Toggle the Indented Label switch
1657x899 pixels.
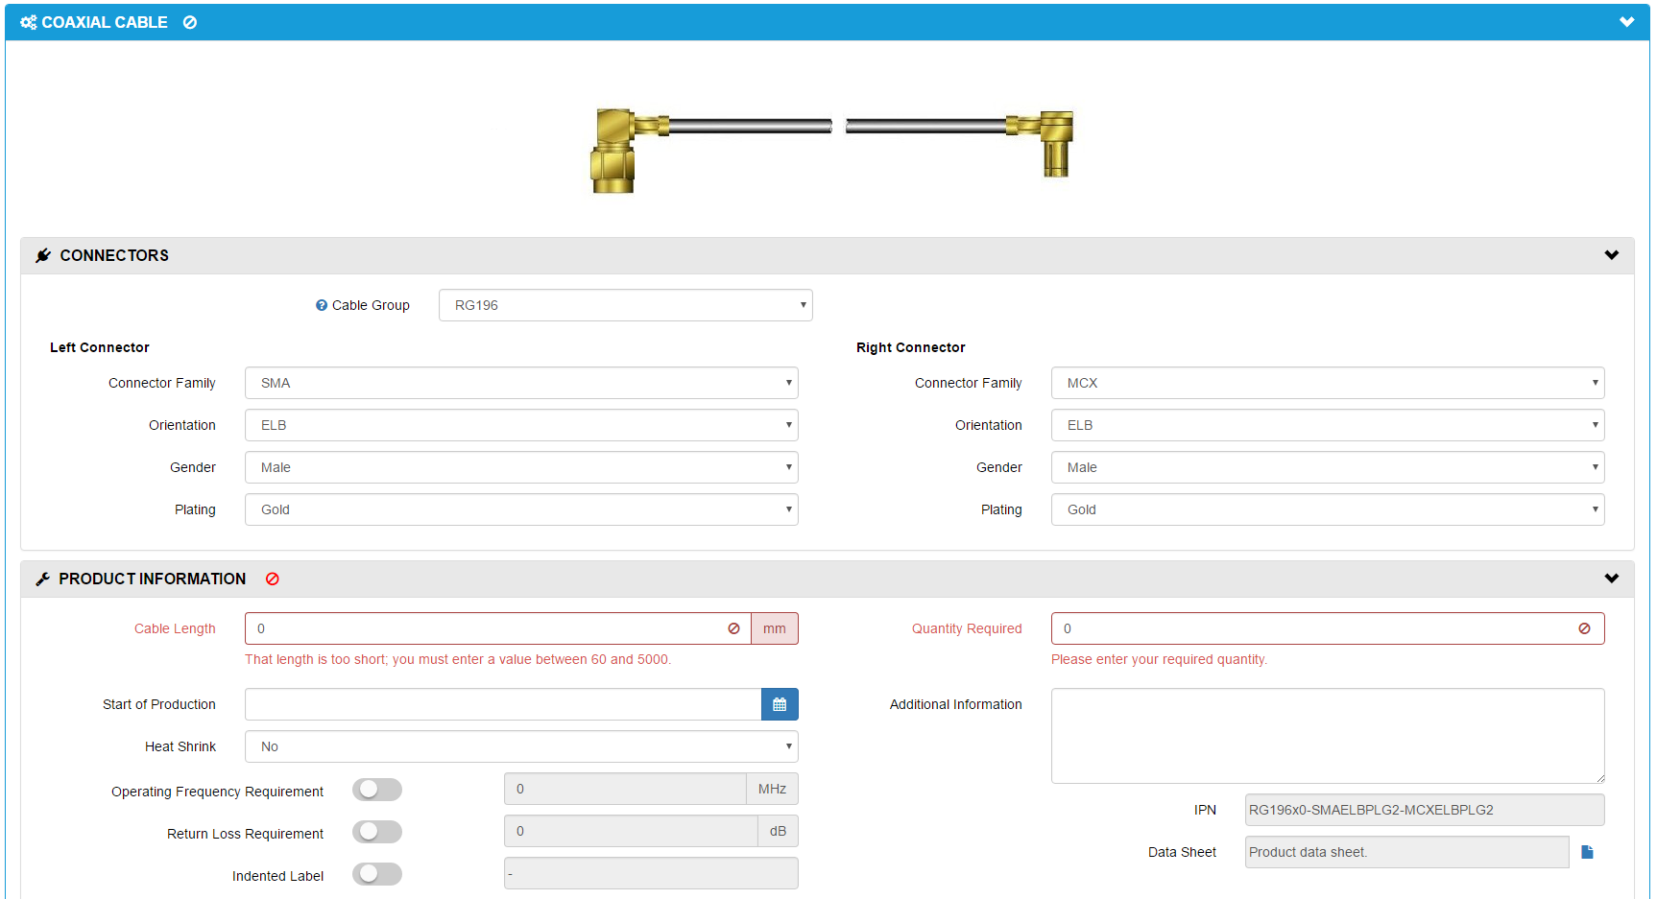tap(376, 874)
